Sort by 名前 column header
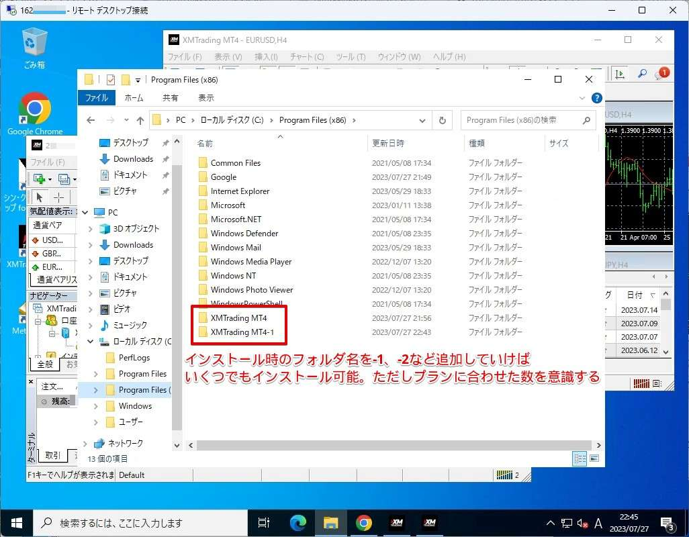 point(205,144)
